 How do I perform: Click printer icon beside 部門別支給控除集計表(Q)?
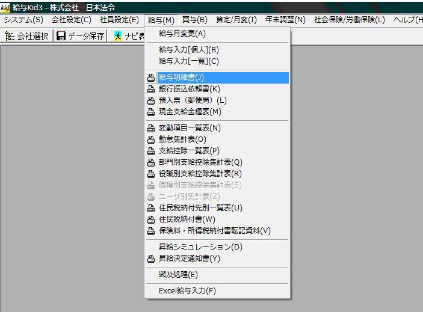point(151,162)
